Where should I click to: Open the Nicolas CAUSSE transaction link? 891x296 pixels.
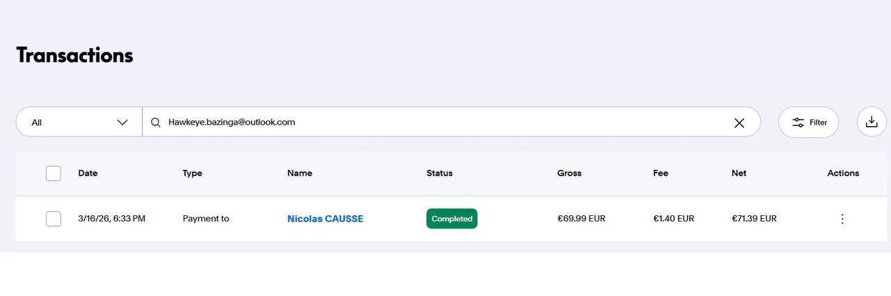click(x=325, y=219)
